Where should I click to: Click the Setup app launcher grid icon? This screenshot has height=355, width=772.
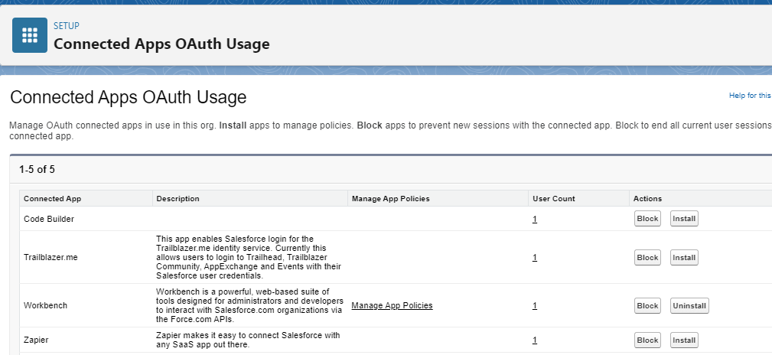coord(30,35)
